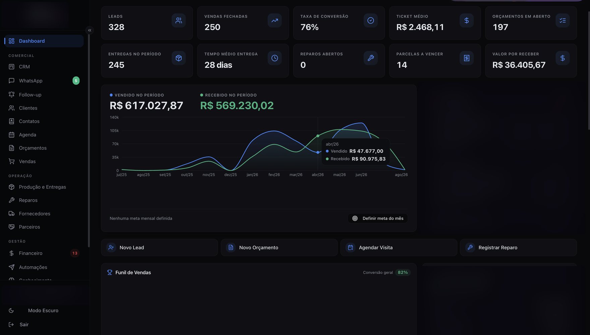Click Registrar Reparo quick action
This screenshot has height=335, width=590.
pos(518,248)
